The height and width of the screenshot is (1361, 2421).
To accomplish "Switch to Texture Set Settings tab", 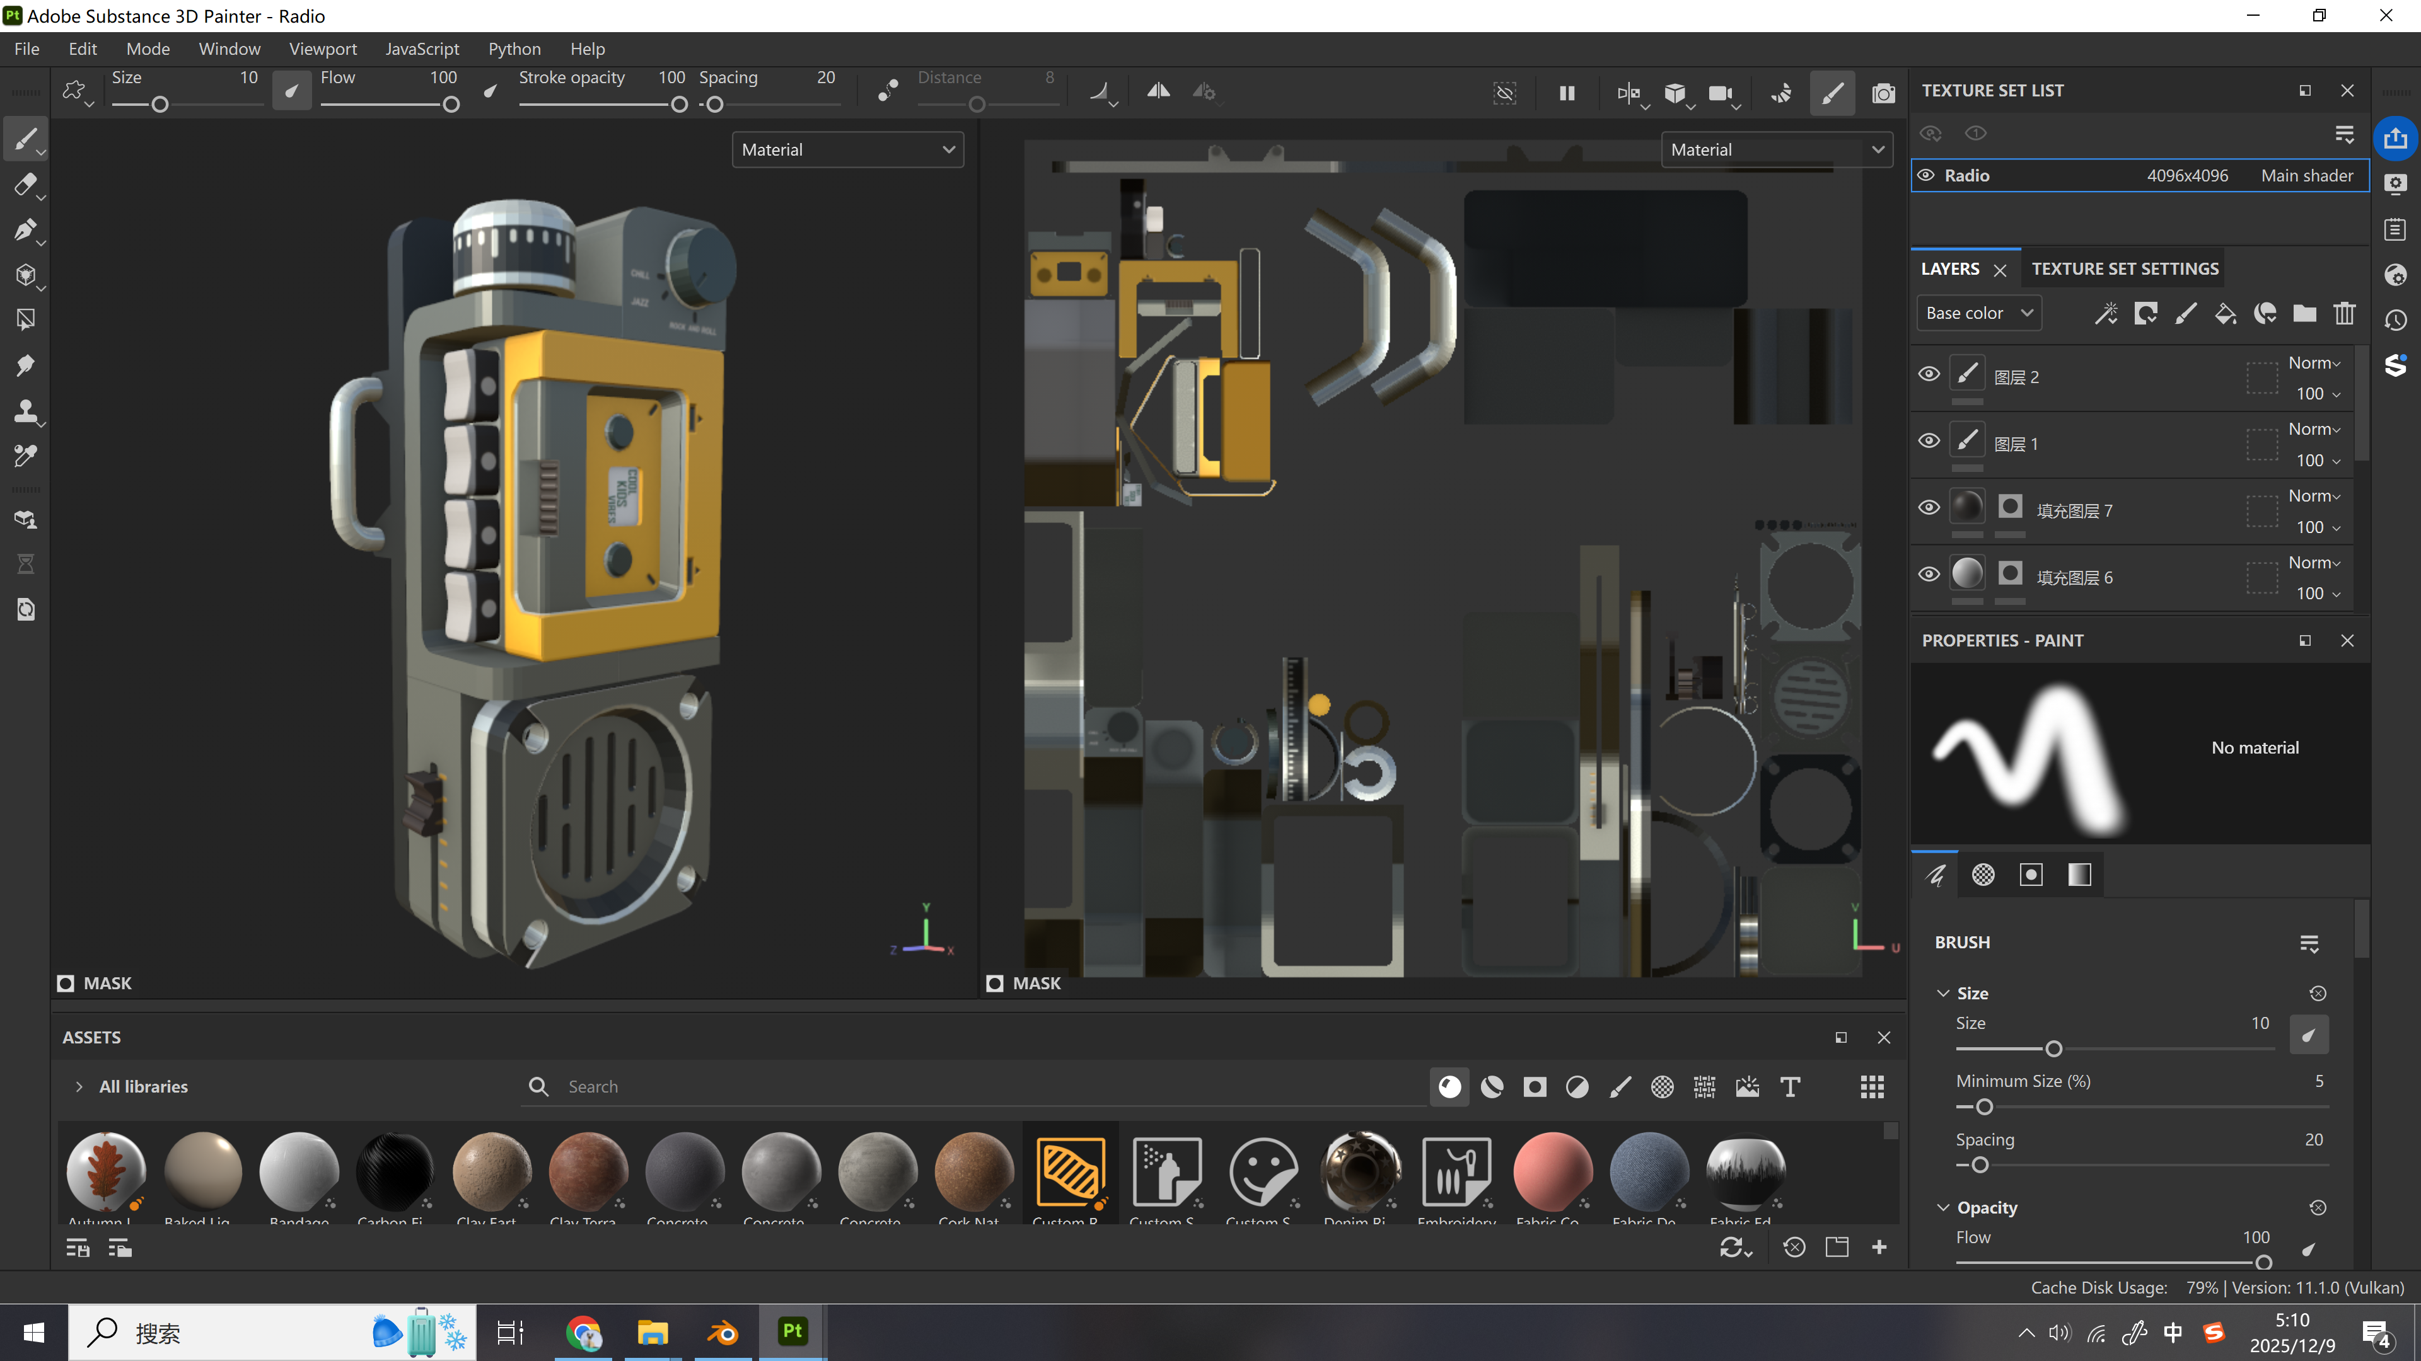I will [x=2124, y=268].
